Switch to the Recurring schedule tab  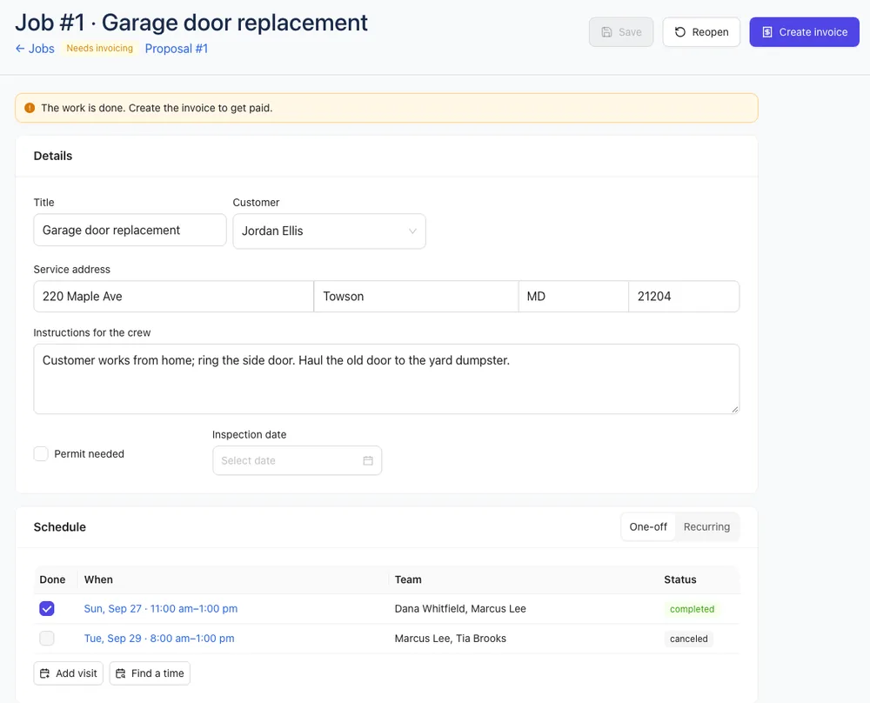(x=706, y=526)
